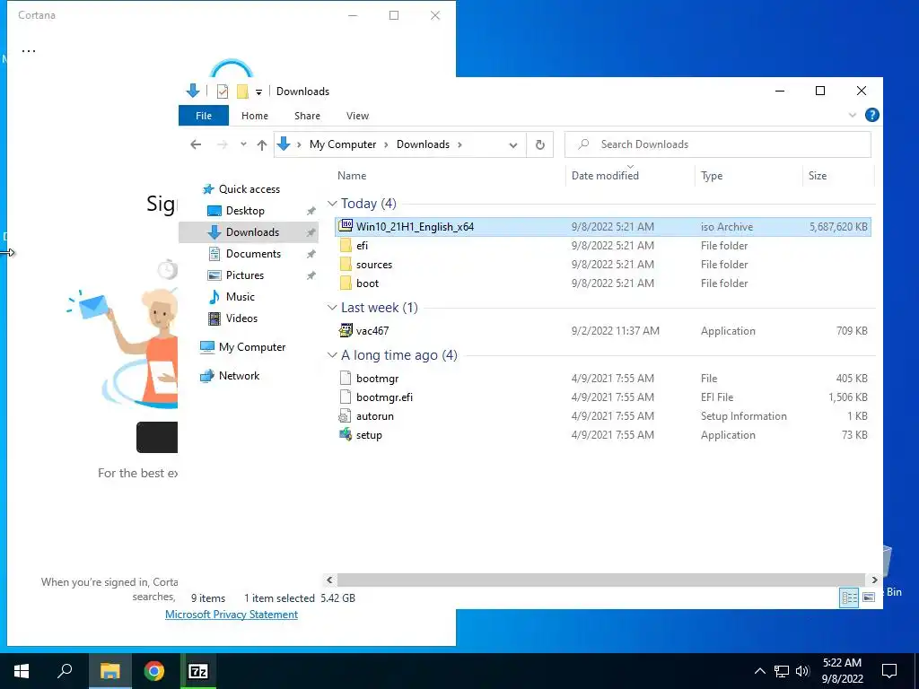Open Documents in the navigation pane
The width and height of the screenshot is (919, 689).
click(253, 254)
